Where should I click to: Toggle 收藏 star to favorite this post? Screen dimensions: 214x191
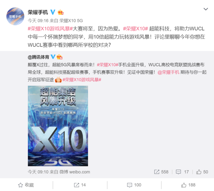[26, 185]
